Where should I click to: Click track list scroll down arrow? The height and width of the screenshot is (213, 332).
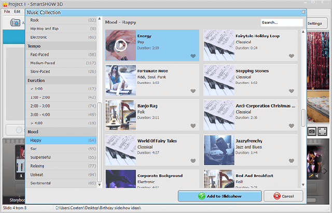[303, 184]
